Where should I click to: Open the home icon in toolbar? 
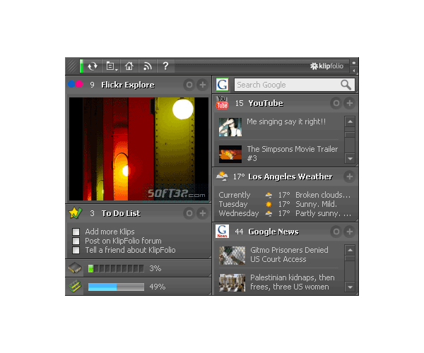pos(129,66)
